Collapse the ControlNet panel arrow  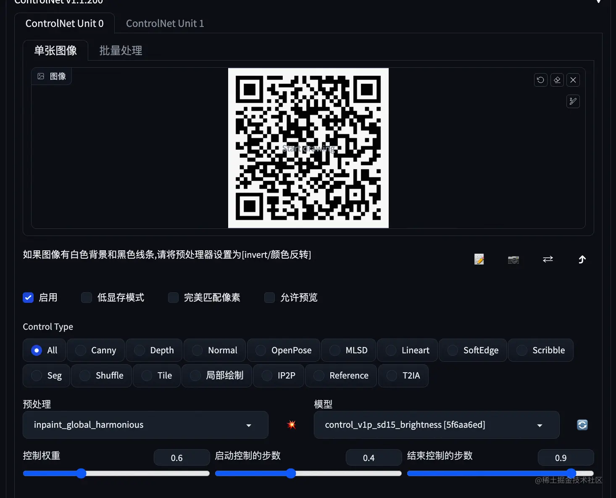tap(598, 2)
